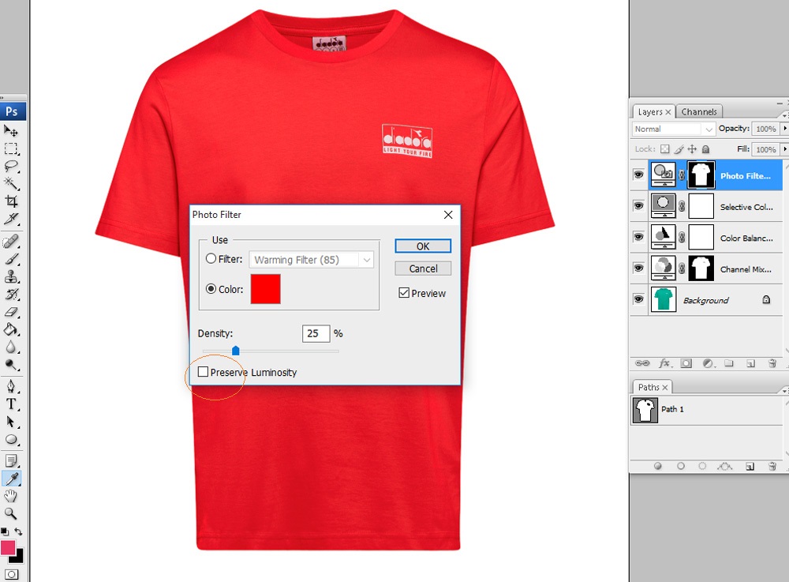Open the Normal blend mode dropdown
The height and width of the screenshot is (582, 789).
tap(673, 129)
